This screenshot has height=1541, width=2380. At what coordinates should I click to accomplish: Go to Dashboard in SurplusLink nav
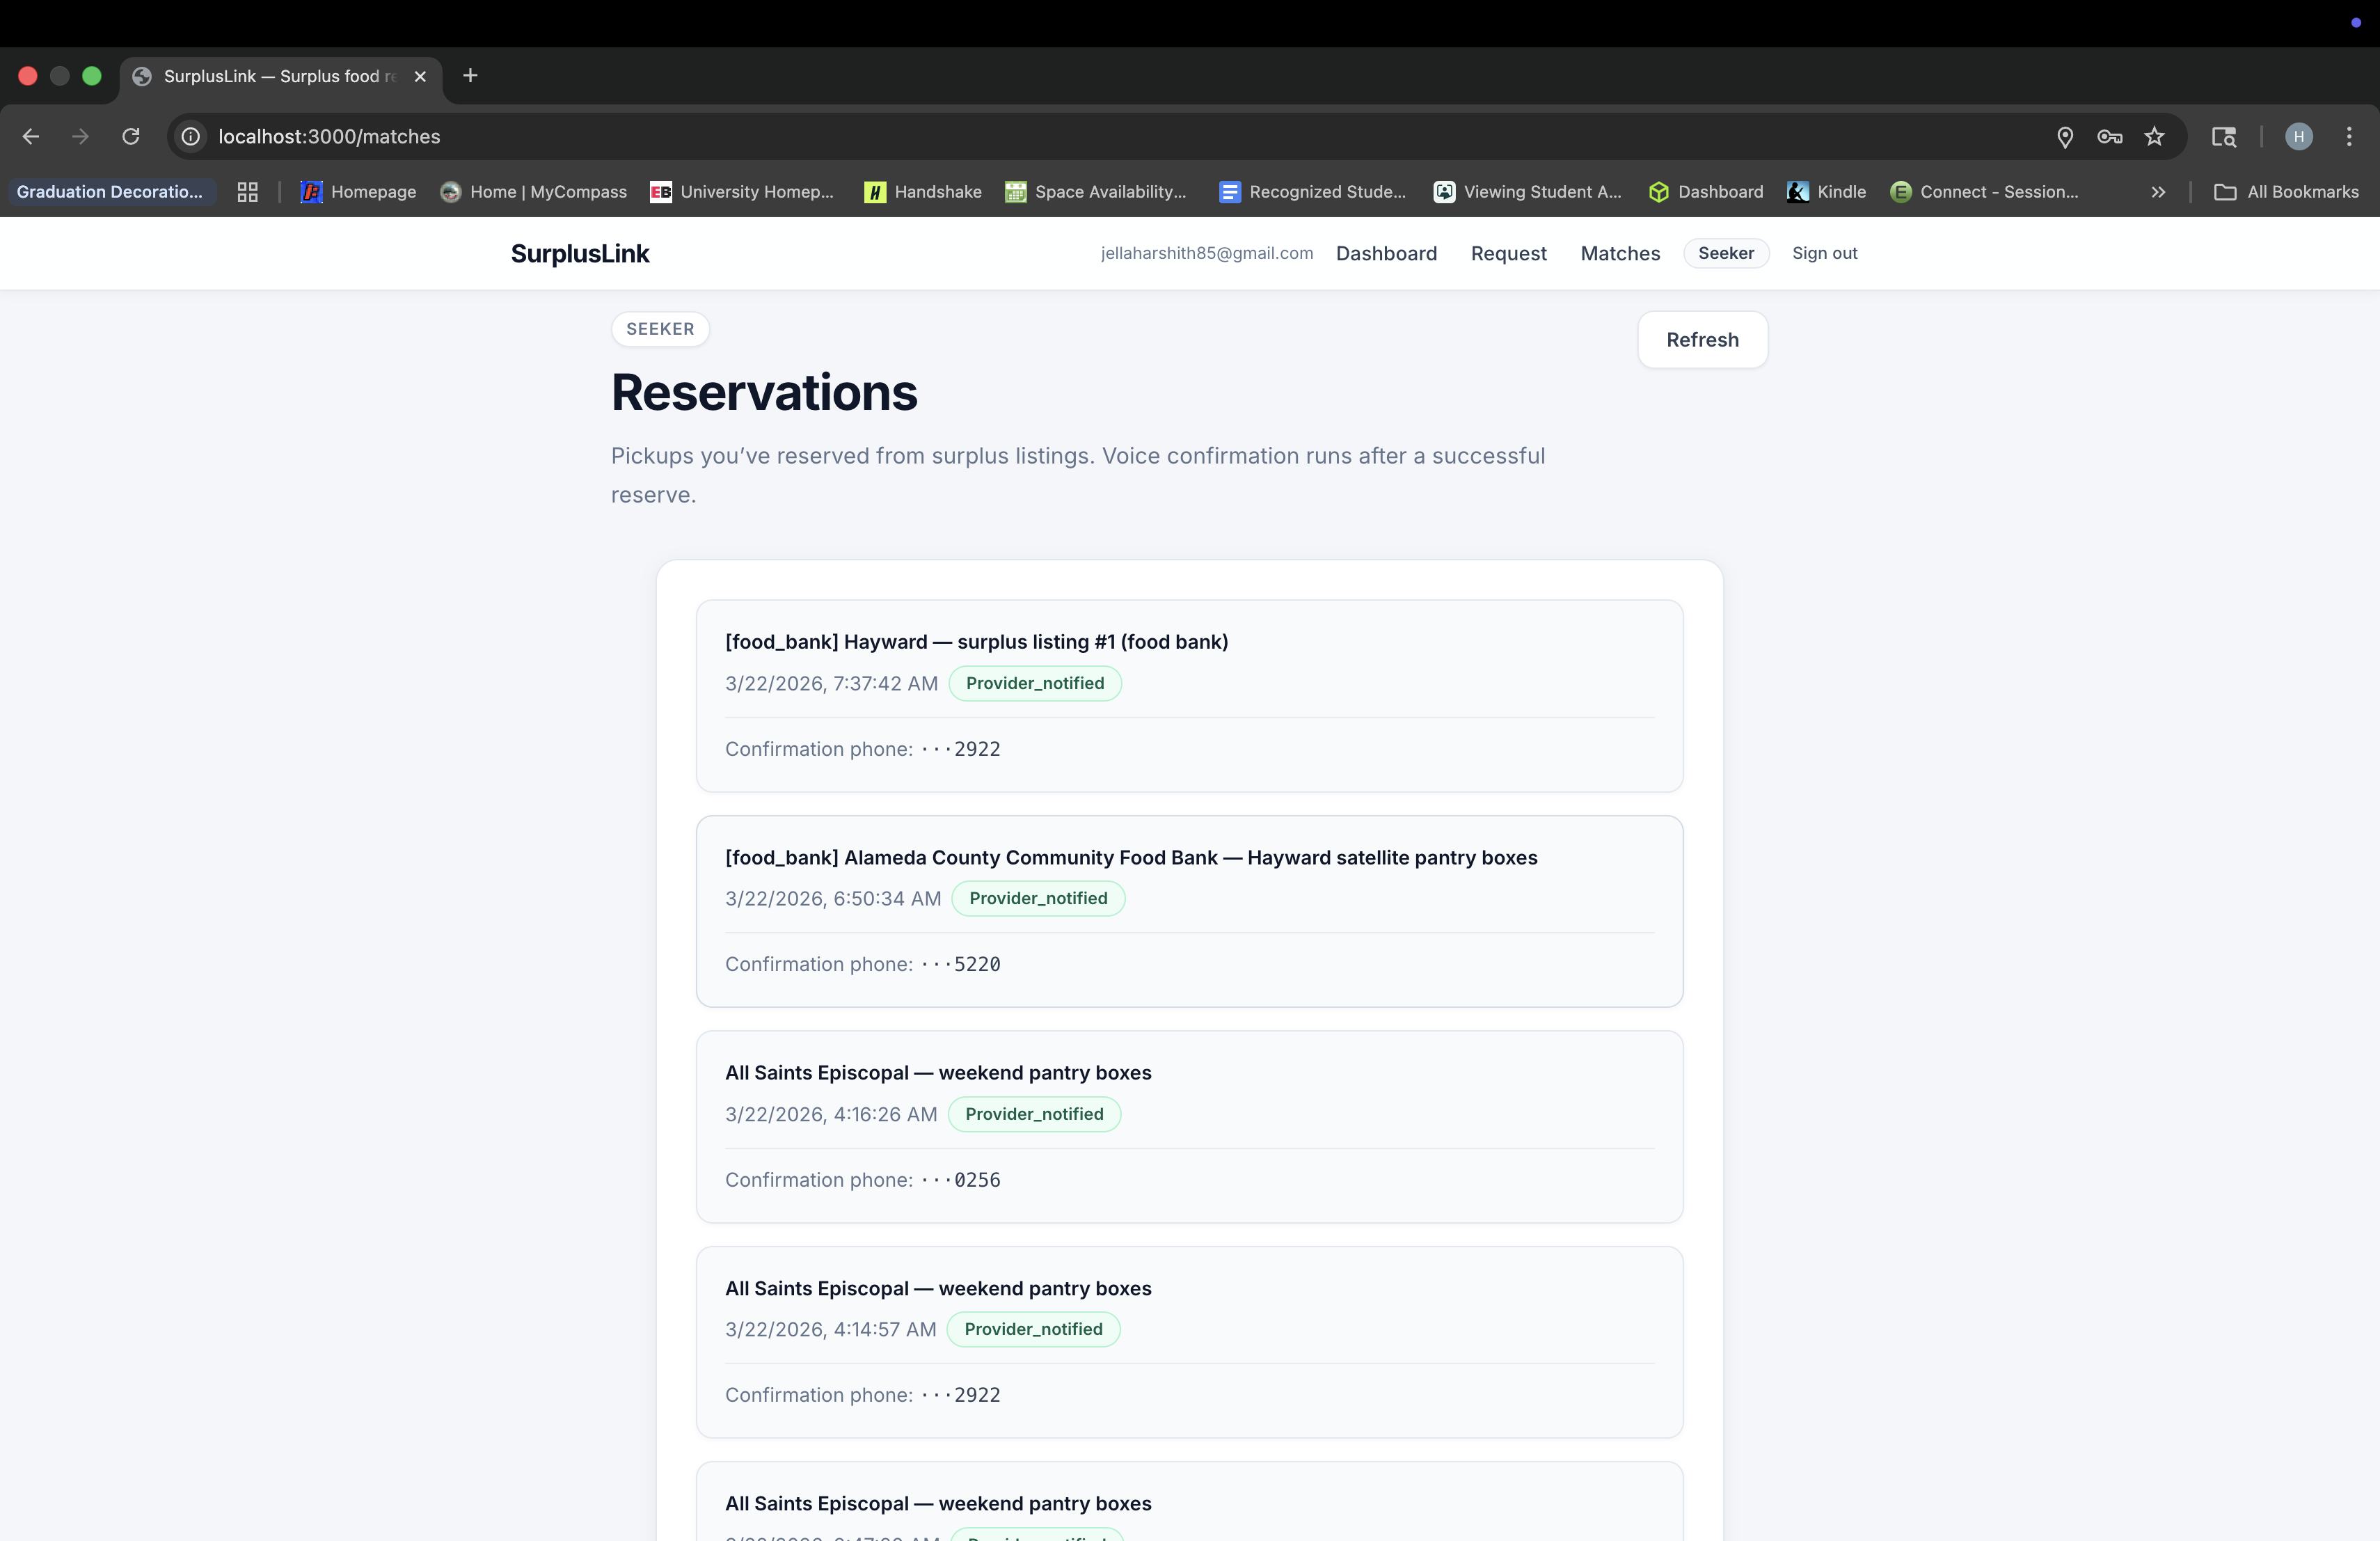click(1386, 254)
